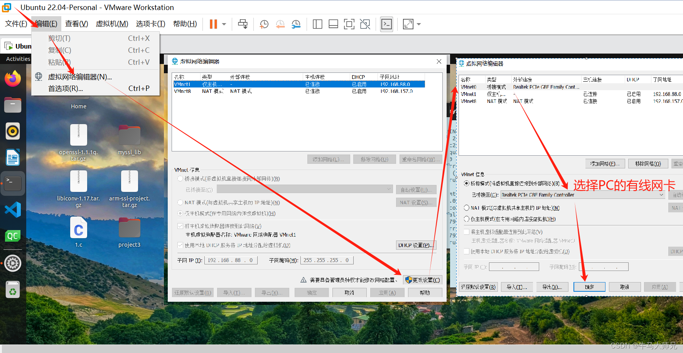Open the Snapshot Manager
This screenshot has width=683, height=353.
tap(296, 24)
